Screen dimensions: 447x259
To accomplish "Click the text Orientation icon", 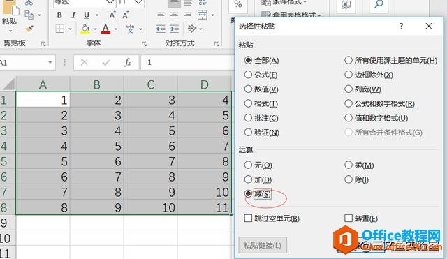I will 191,29.
